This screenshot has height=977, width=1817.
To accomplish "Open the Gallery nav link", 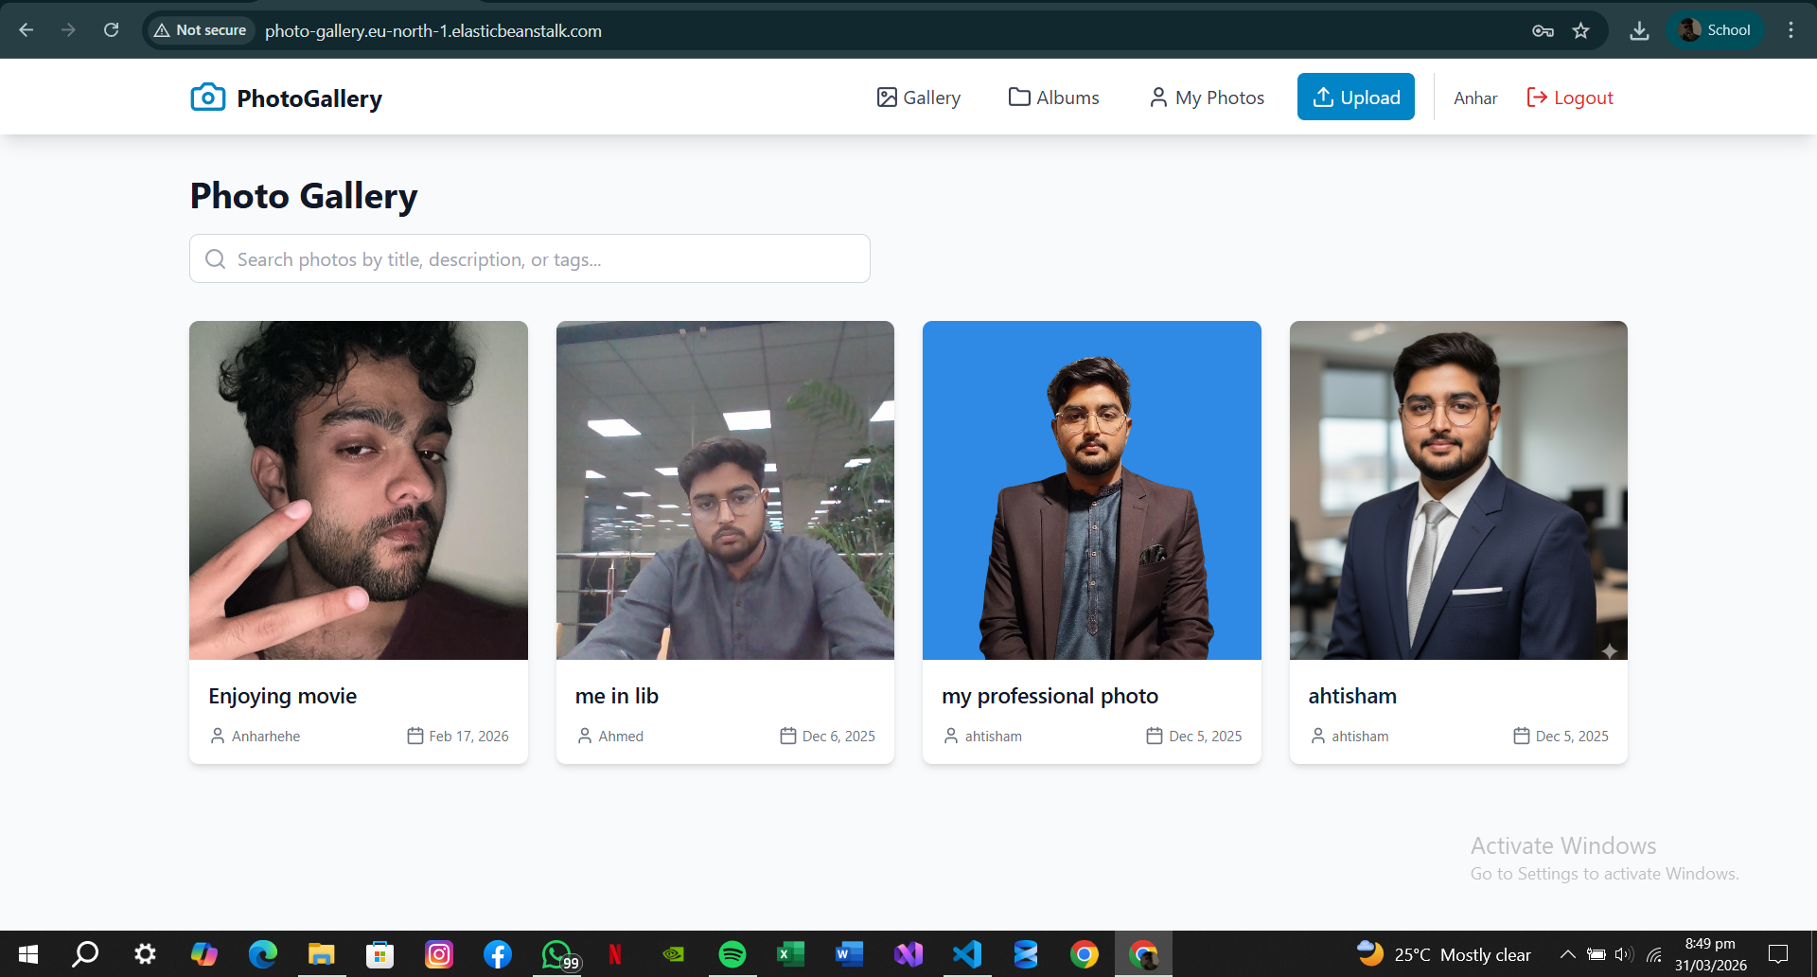I will click(918, 98).
